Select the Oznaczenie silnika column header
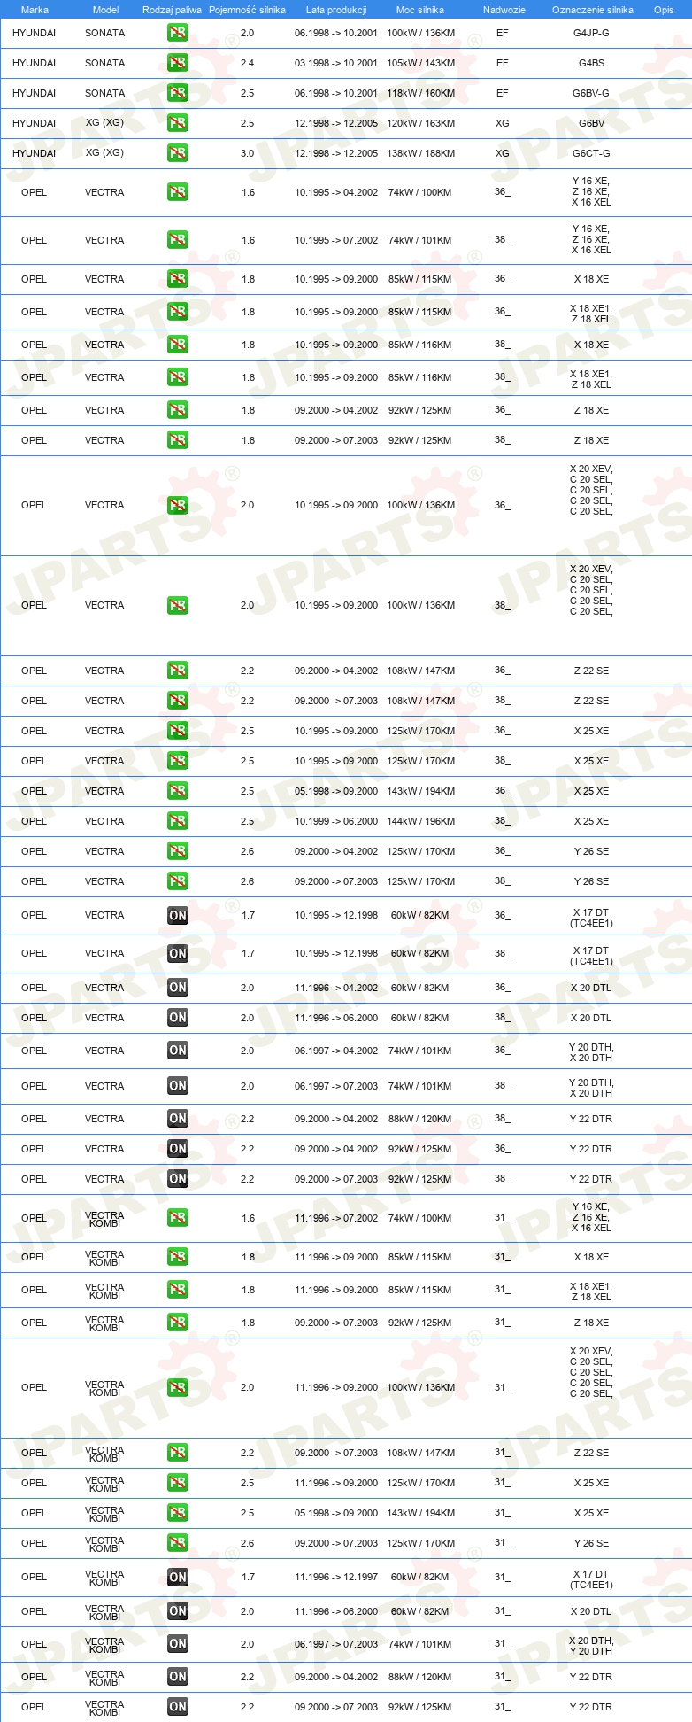 pyautogui.click(x=593, y=10)
